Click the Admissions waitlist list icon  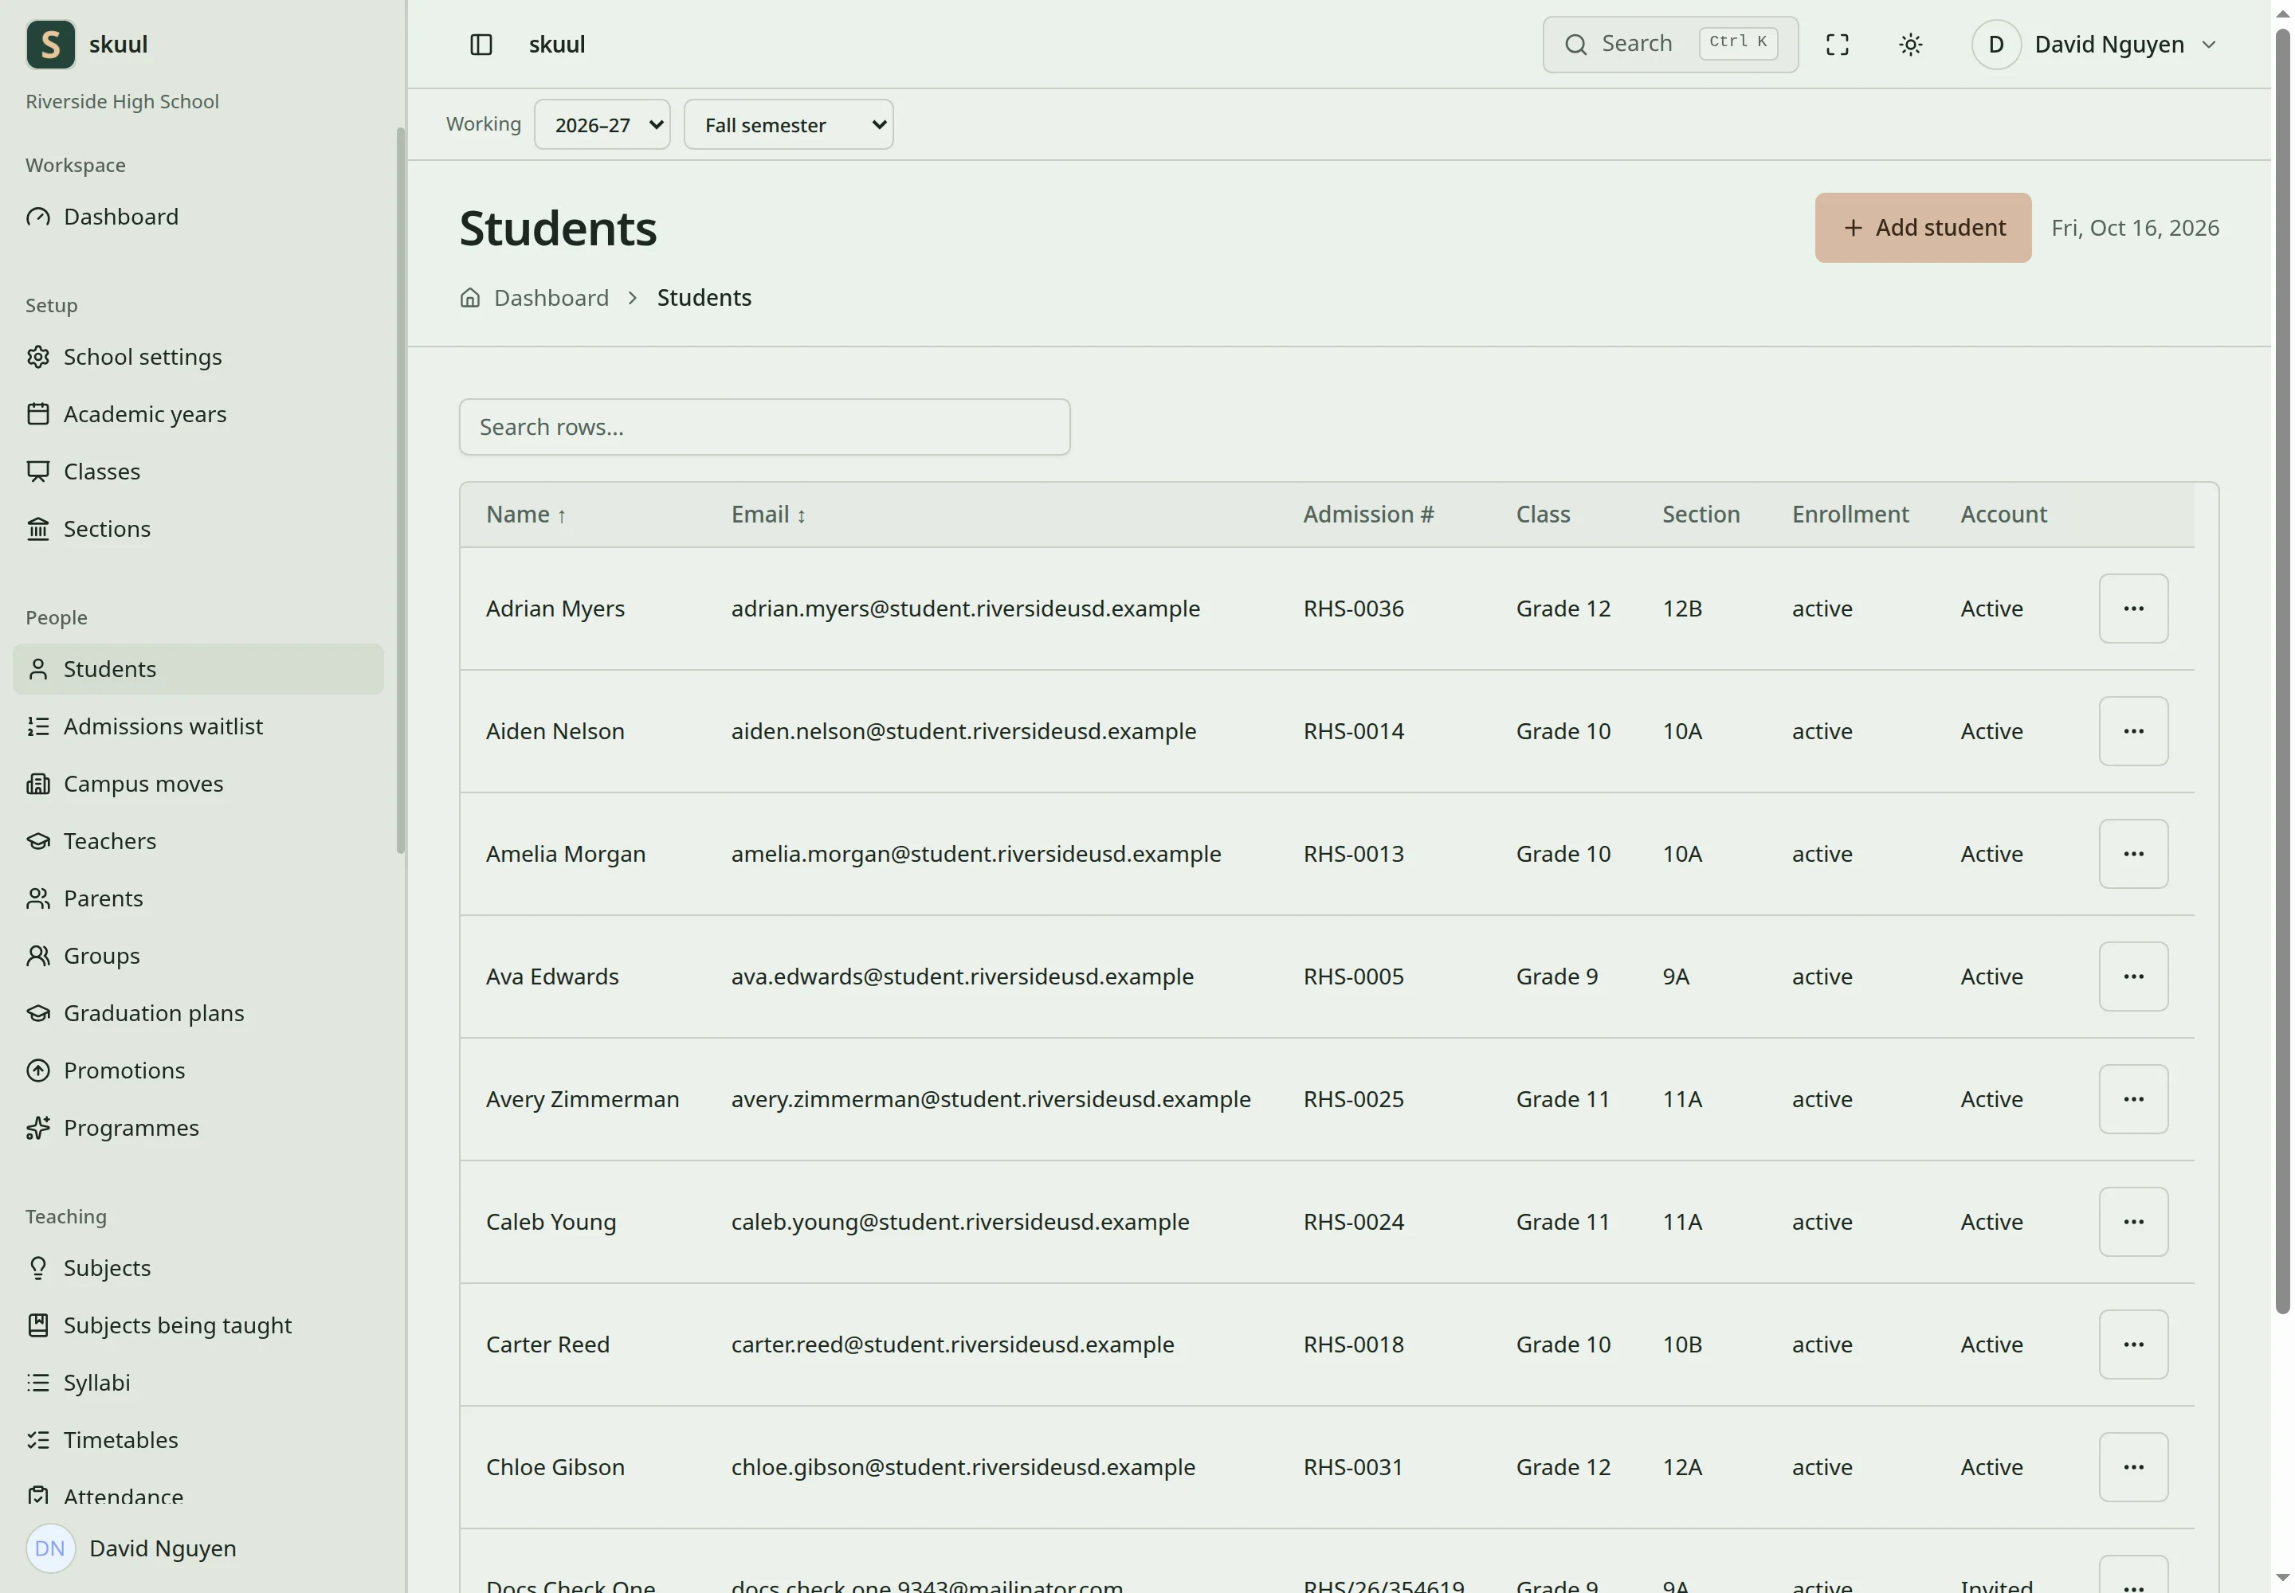(x=38, y=726)
